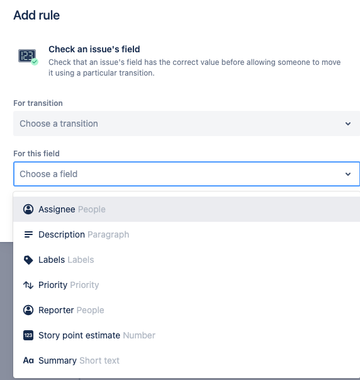Click the Priority up-down arrows icon
This screenshot has height=380, width=360.
click(x=28, y=285)
